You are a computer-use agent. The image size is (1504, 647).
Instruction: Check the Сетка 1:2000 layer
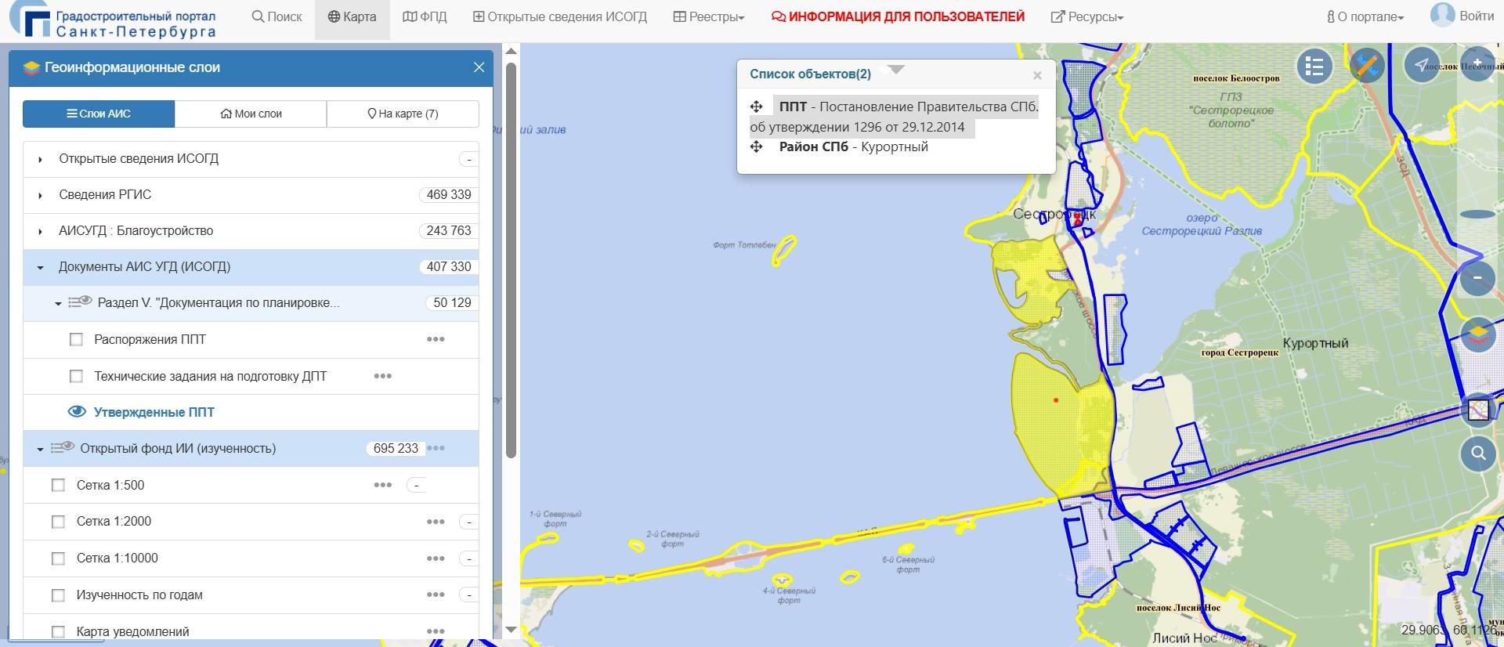click(58, 522)
